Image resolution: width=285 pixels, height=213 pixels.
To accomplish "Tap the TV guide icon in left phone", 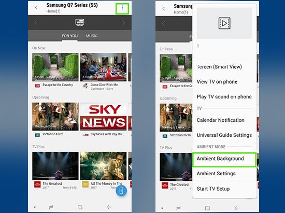I will coord(80,22).
